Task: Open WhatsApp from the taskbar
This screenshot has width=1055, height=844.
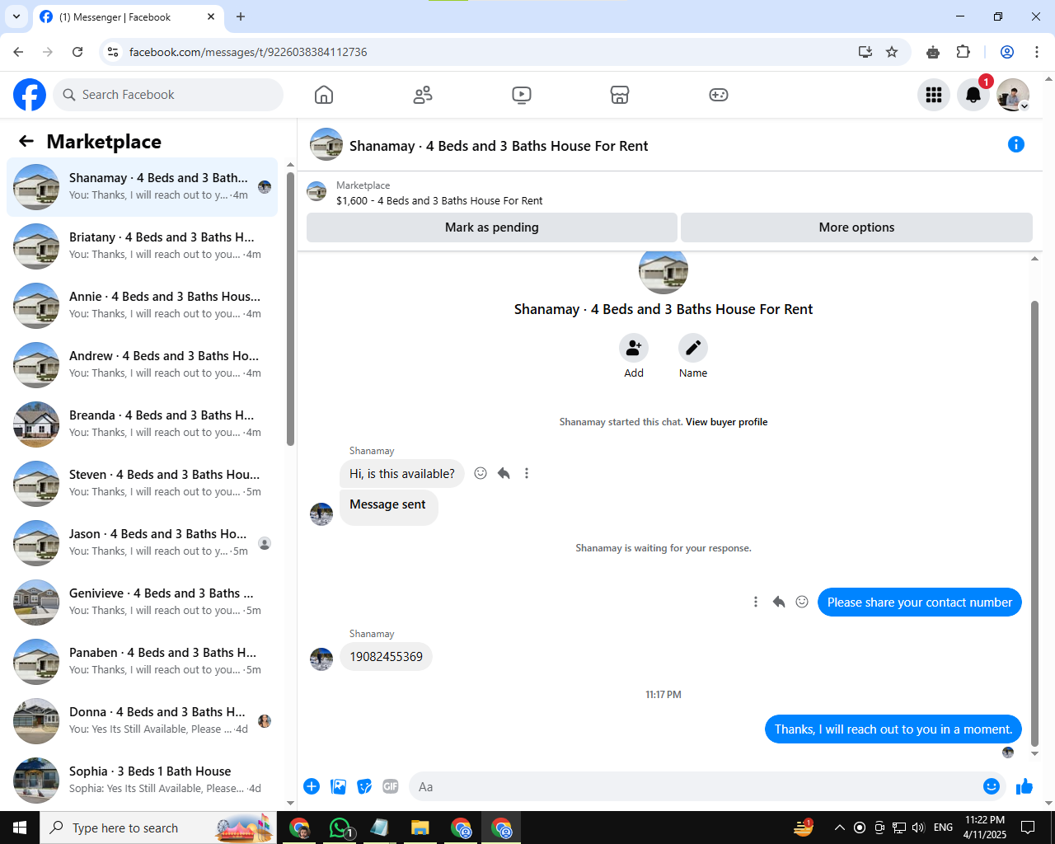Action: click(340, 828)
